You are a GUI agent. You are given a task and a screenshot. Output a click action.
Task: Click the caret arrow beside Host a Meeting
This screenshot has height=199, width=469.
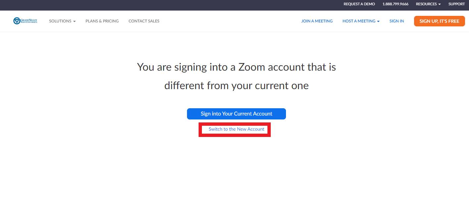click(x=378, y=21)
